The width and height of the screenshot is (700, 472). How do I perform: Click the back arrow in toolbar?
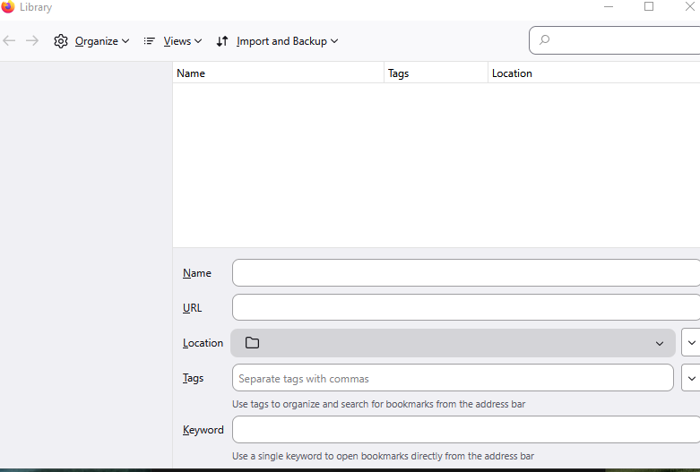tap(10, 41)
